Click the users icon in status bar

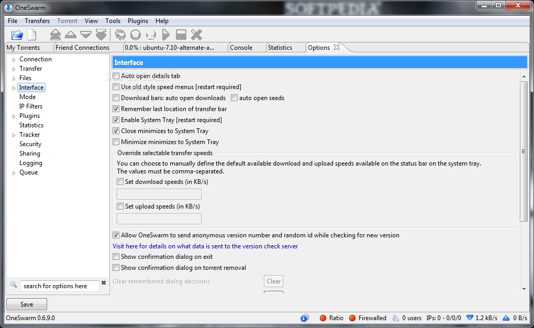[396, 318]
